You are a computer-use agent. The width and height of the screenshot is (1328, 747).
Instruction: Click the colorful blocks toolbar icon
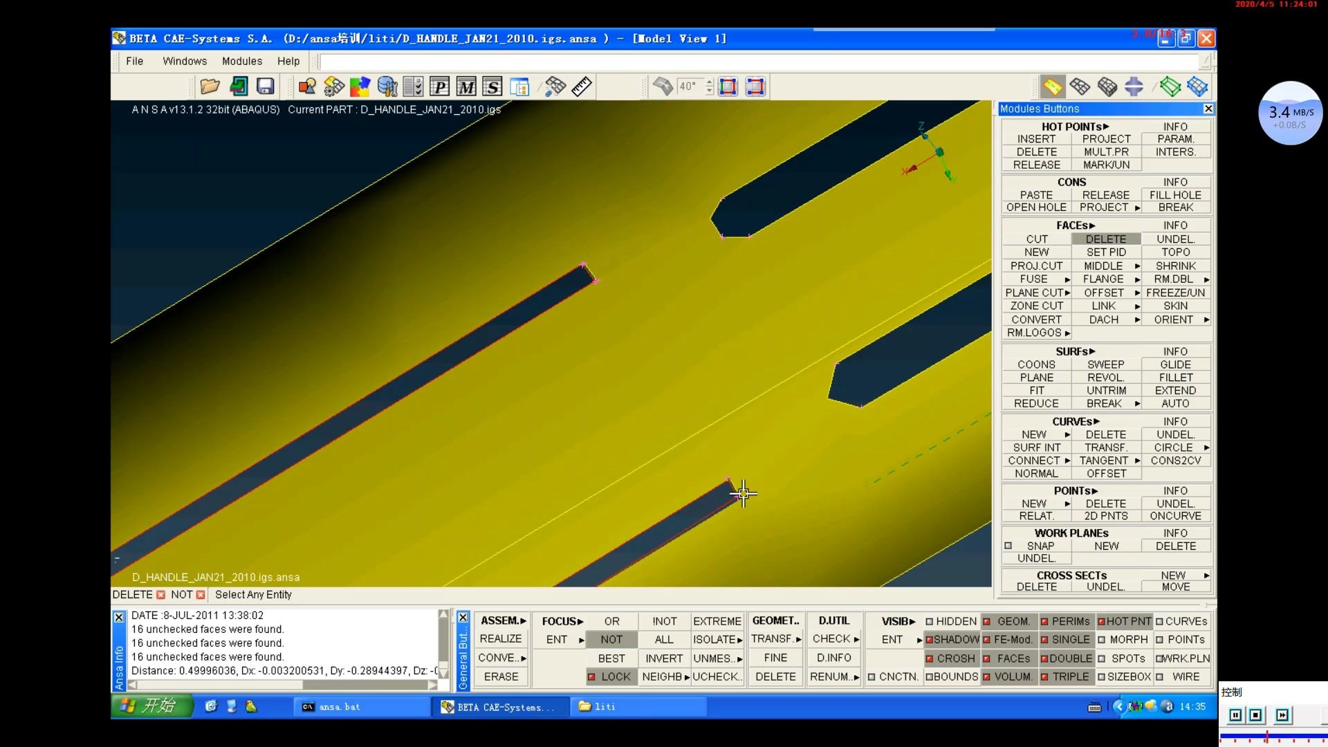click(x=360, y=86)
